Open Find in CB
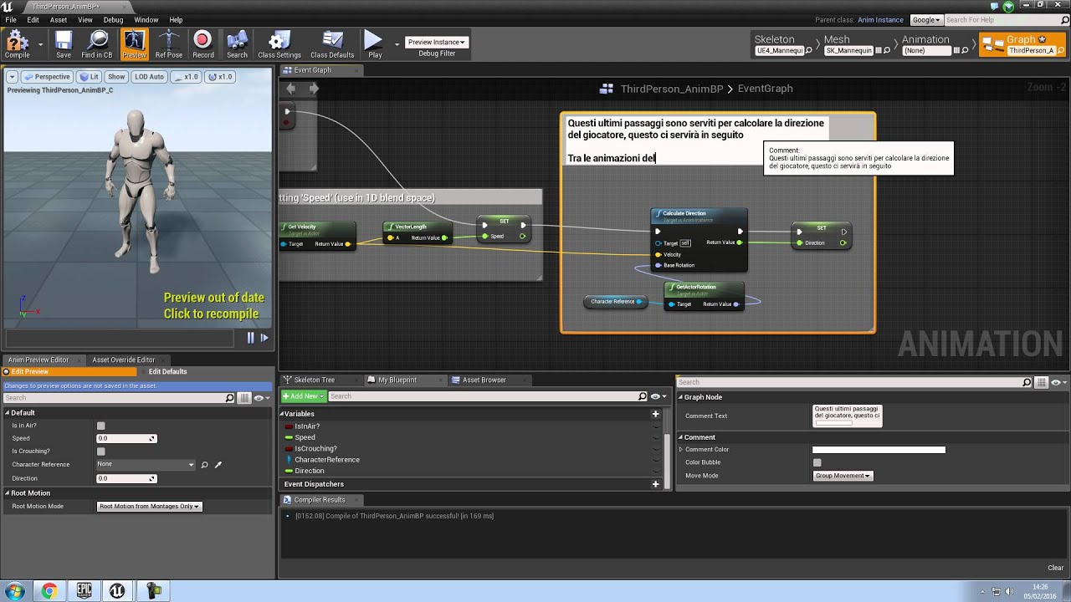1071x602 pixels. pyautogui.click(x=97, y=44)
